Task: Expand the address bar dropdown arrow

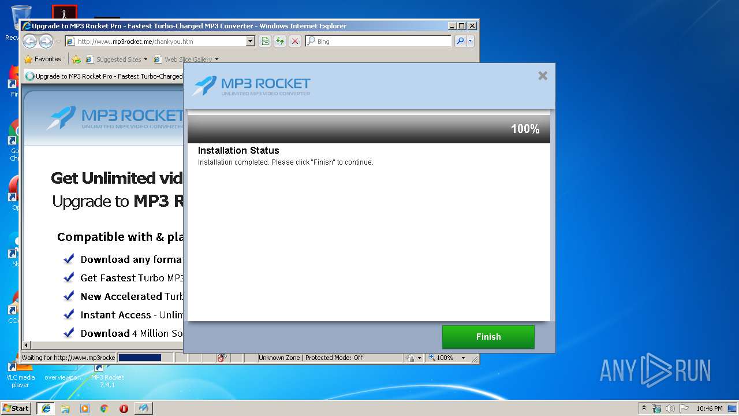Action: (250, 42)
